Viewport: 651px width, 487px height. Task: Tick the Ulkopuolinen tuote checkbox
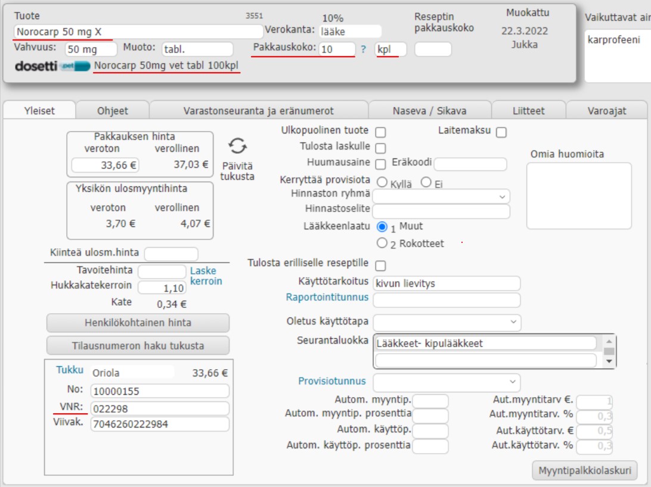pyautogui.click(x=380, y=132)
